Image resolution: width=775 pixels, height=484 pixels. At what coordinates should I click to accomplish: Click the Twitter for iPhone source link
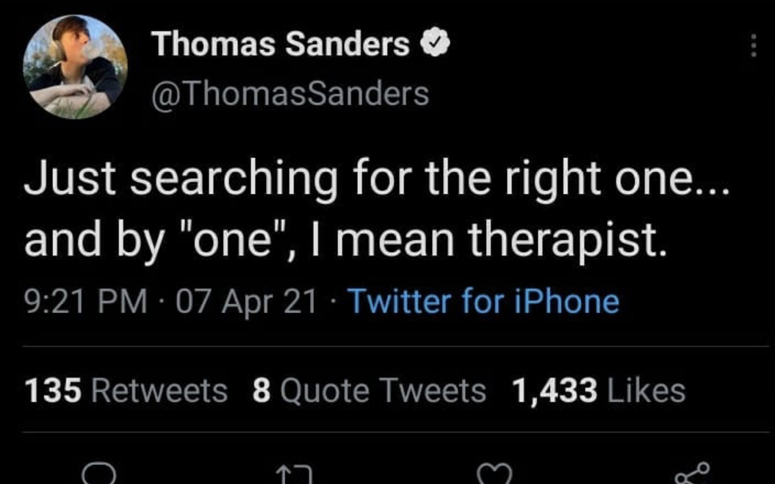pyautogui.click(x=483, y=301)
